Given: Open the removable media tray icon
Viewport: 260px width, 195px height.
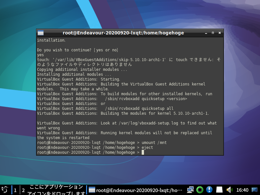Looking at the screenshot, I should (x=219, y=190).
